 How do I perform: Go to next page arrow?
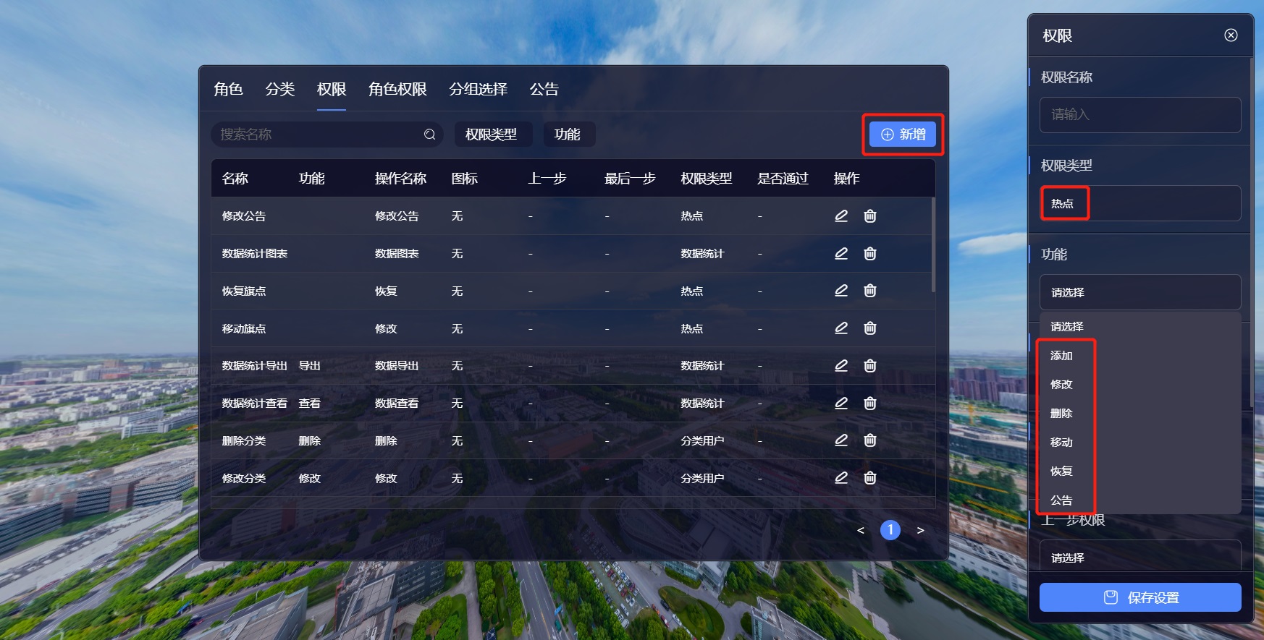coord(920,530)
